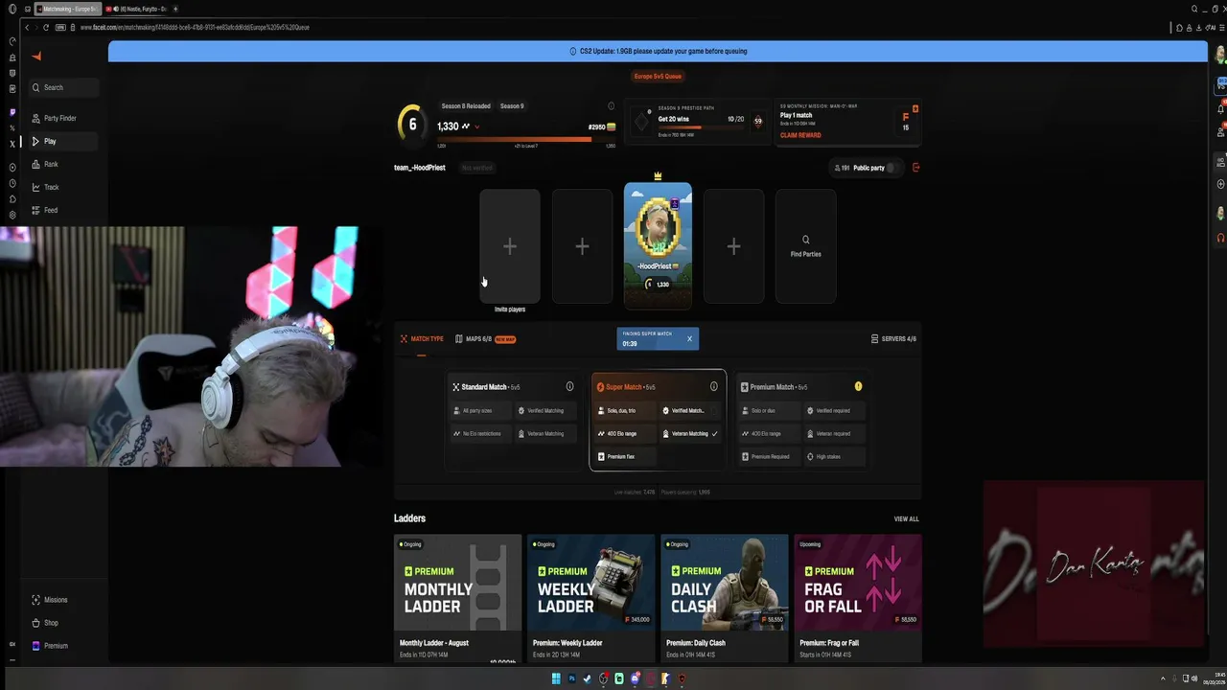The width and height of the screenshot is (1227, 690).
Task: Click the FACEIT logo in the sidebar
Action: click(36, 57)
